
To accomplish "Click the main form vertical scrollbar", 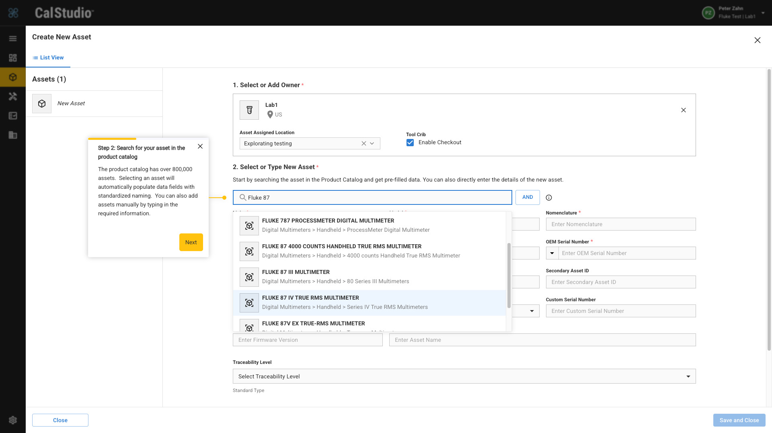I will pyautogui.click(x=769, y=209).
